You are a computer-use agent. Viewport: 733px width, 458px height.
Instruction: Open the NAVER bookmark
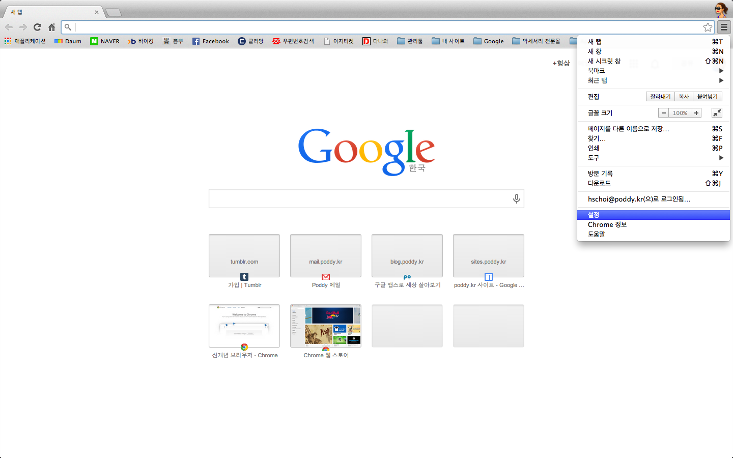tap(104, 41)
